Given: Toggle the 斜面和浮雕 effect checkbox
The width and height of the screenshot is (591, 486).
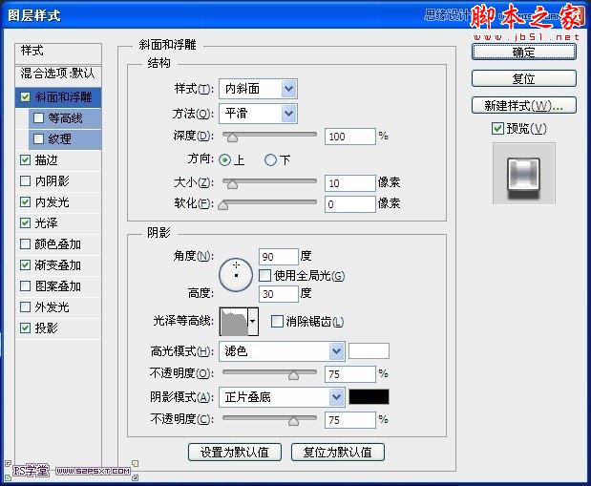Looking at the screenshot, I should 25,97.
